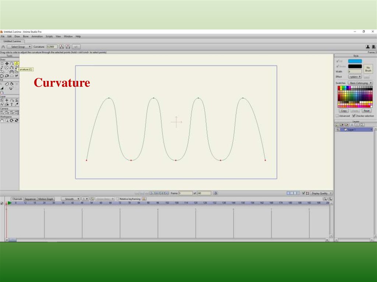Click the character library icon top right
This screenshot has height=282, width=377.
pos(368,47)
